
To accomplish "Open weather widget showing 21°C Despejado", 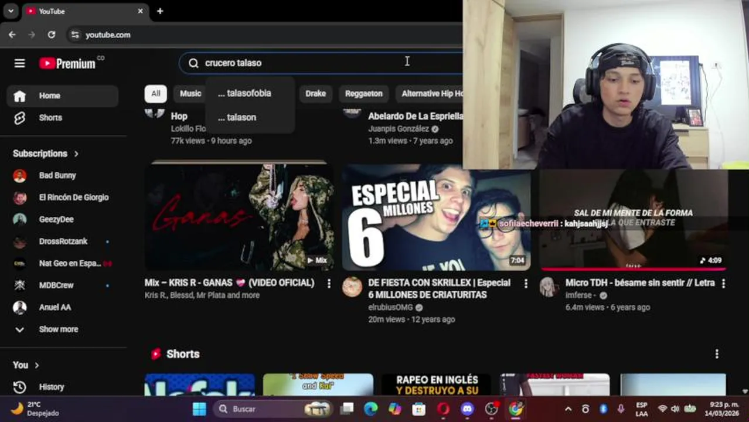I will click(x=35, y=409).
